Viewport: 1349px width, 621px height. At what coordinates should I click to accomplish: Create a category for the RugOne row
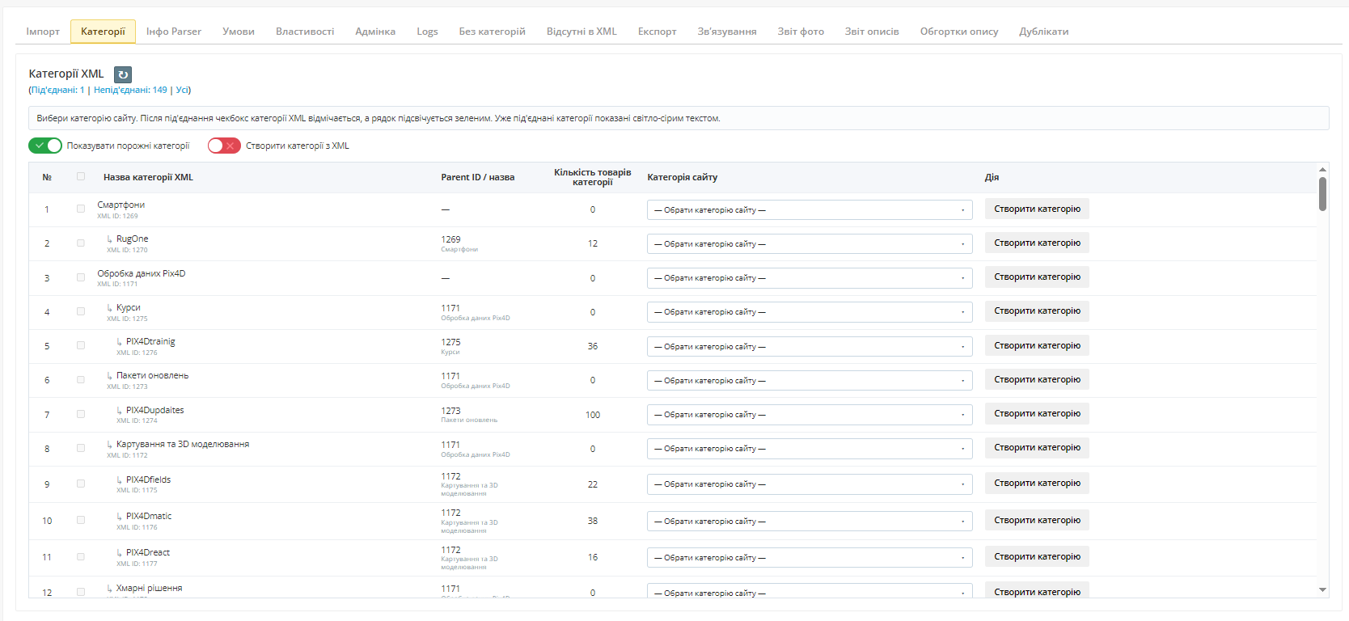(x=1037, y=243)
